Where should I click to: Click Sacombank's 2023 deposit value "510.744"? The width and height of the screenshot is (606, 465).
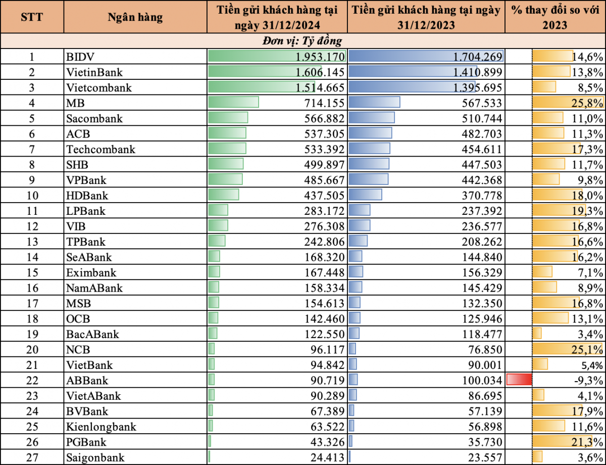[483, 118]
